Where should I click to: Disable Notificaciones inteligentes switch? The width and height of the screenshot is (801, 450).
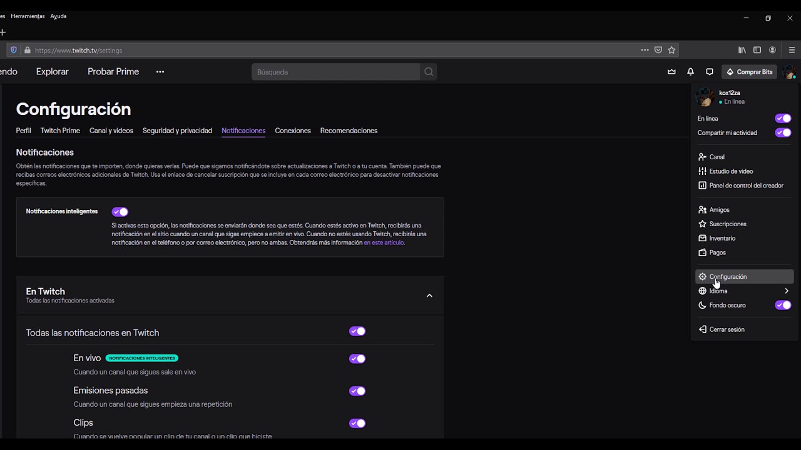tap(120, 212)
